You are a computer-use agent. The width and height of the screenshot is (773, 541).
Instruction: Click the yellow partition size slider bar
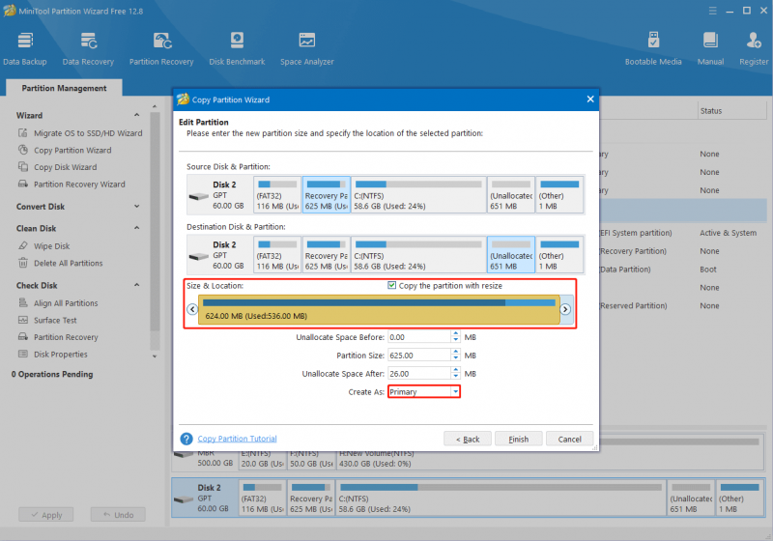pos(379,309)
